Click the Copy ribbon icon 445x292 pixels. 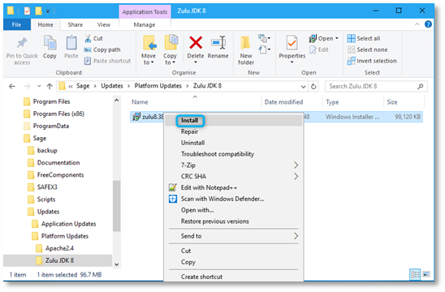click(50, 43)
